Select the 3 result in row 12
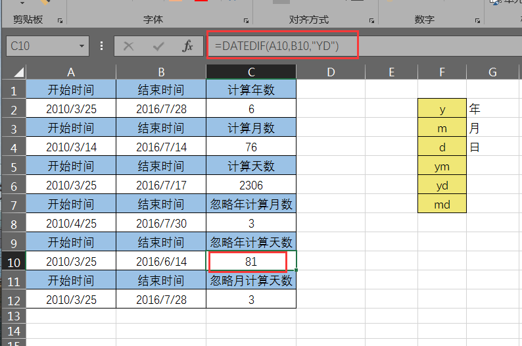 pos(251,300)
